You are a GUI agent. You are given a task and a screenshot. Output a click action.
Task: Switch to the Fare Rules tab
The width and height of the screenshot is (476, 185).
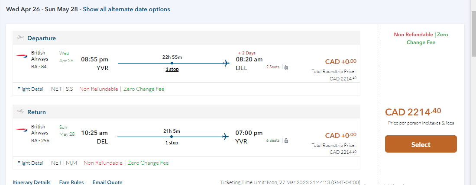point(71,182)
